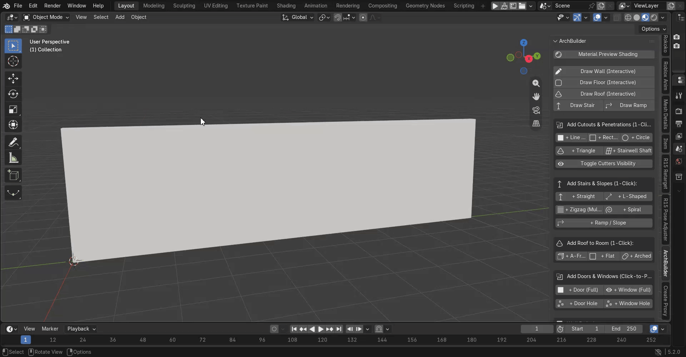Open the Rokoko sidebar tab
Viewport: 686px width, 357px height.
coord(665,44)
